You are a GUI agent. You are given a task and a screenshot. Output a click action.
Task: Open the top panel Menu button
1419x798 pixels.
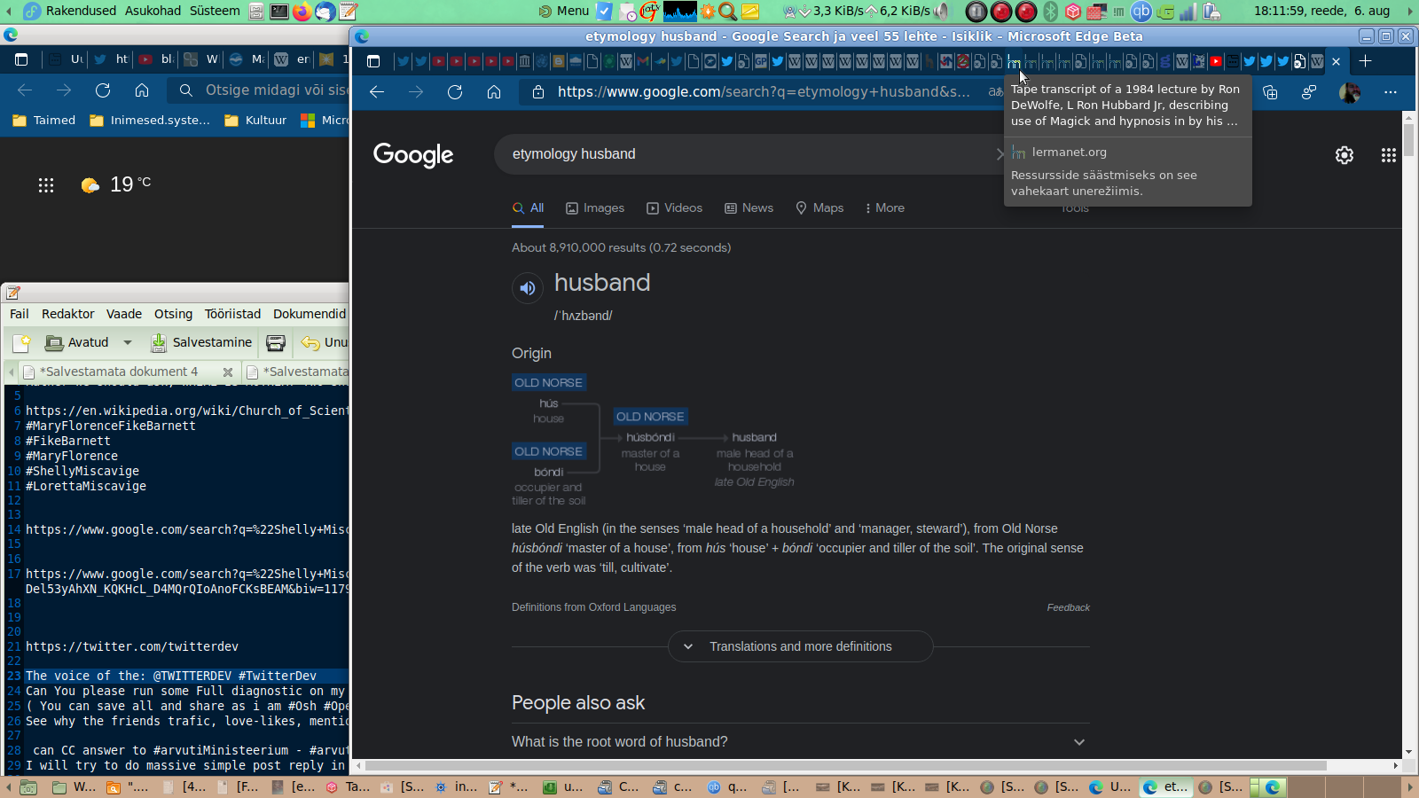(x=564, y=12)
